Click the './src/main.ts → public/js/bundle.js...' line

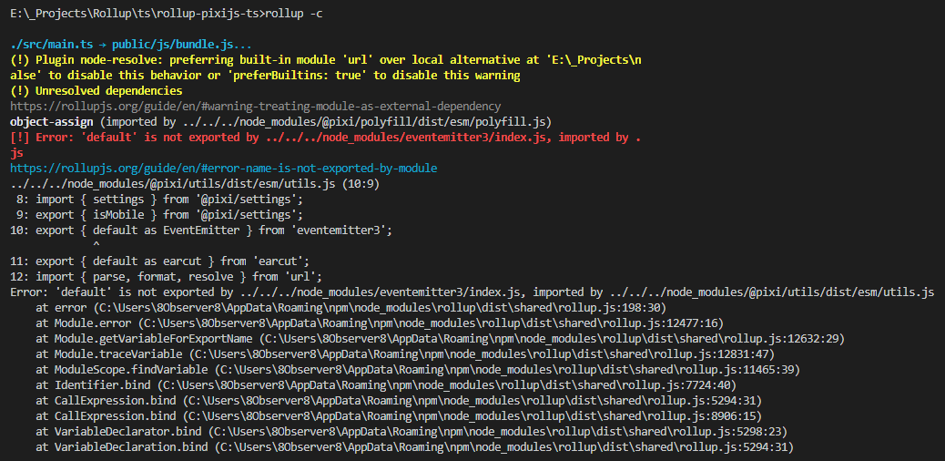coord(131,45)
